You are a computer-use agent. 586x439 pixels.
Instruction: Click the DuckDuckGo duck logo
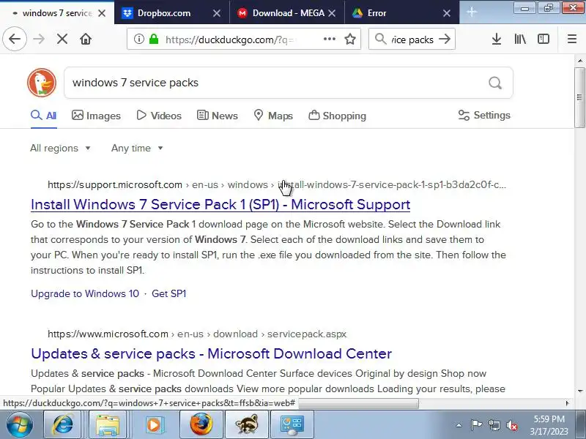click(x=42, y=83)
